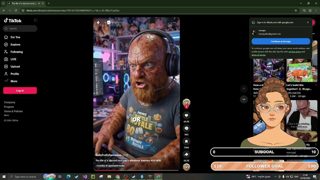Open the PyCharm taskbar icon

[93, 177]
